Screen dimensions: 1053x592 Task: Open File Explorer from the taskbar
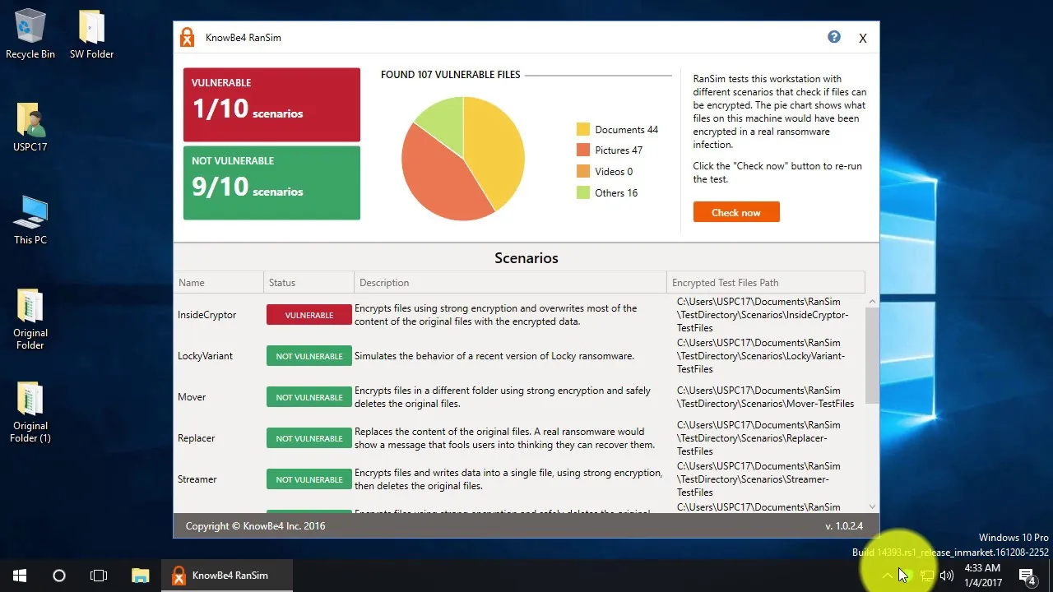coord(141,576)
